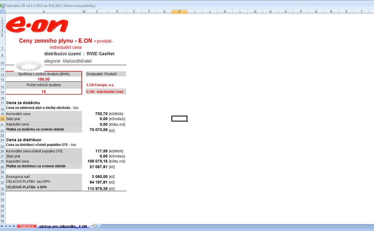Select column B header
374x231 pixels.
(84, 11)
